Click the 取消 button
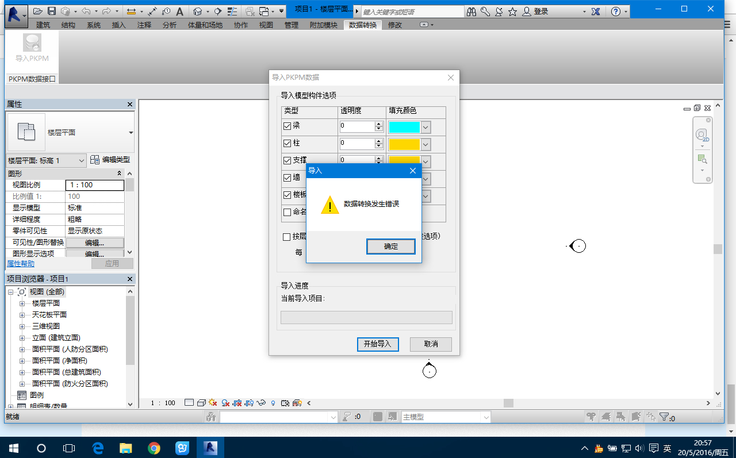Screen dimensions: 736x458 pyautogui.click(x=431, y=344)
